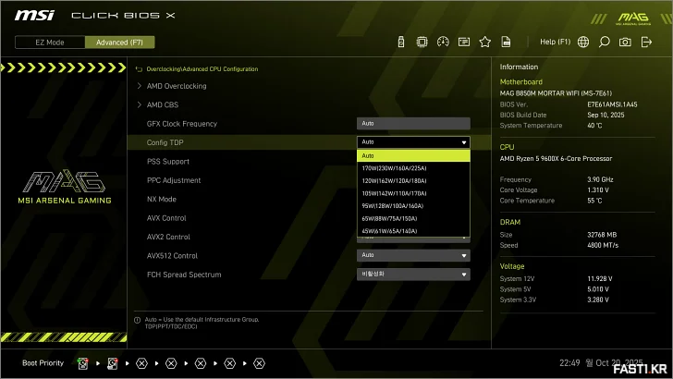Click the GFX Clock Frequency Auto field
Viewport: 673px width, 379px height.
pyautogui.click(x=413, y=124)
